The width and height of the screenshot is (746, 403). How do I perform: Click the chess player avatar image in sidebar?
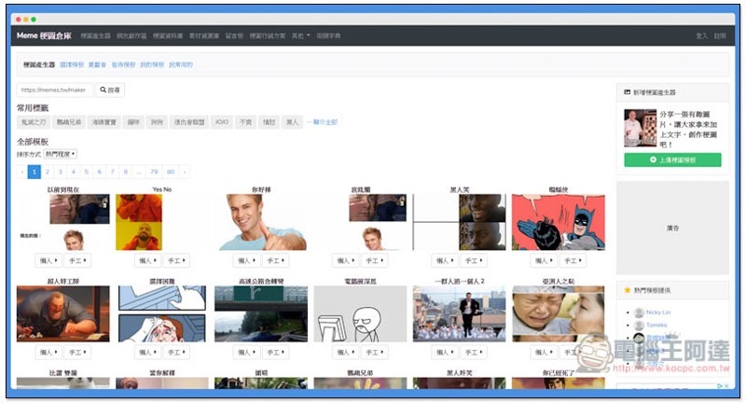[640, 128]
